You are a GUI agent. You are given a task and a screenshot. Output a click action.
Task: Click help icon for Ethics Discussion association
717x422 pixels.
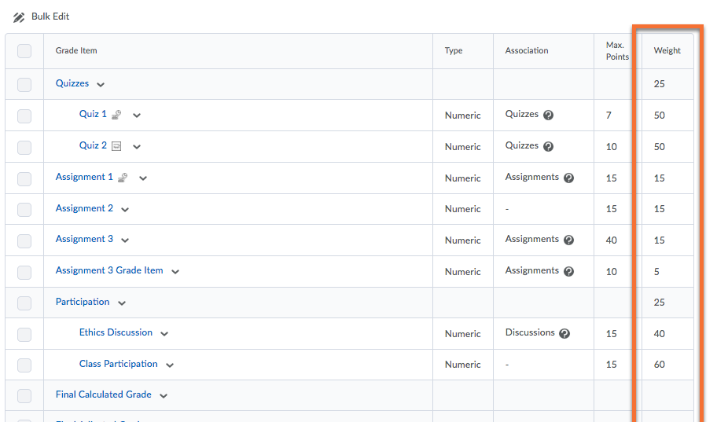[564, 333]
